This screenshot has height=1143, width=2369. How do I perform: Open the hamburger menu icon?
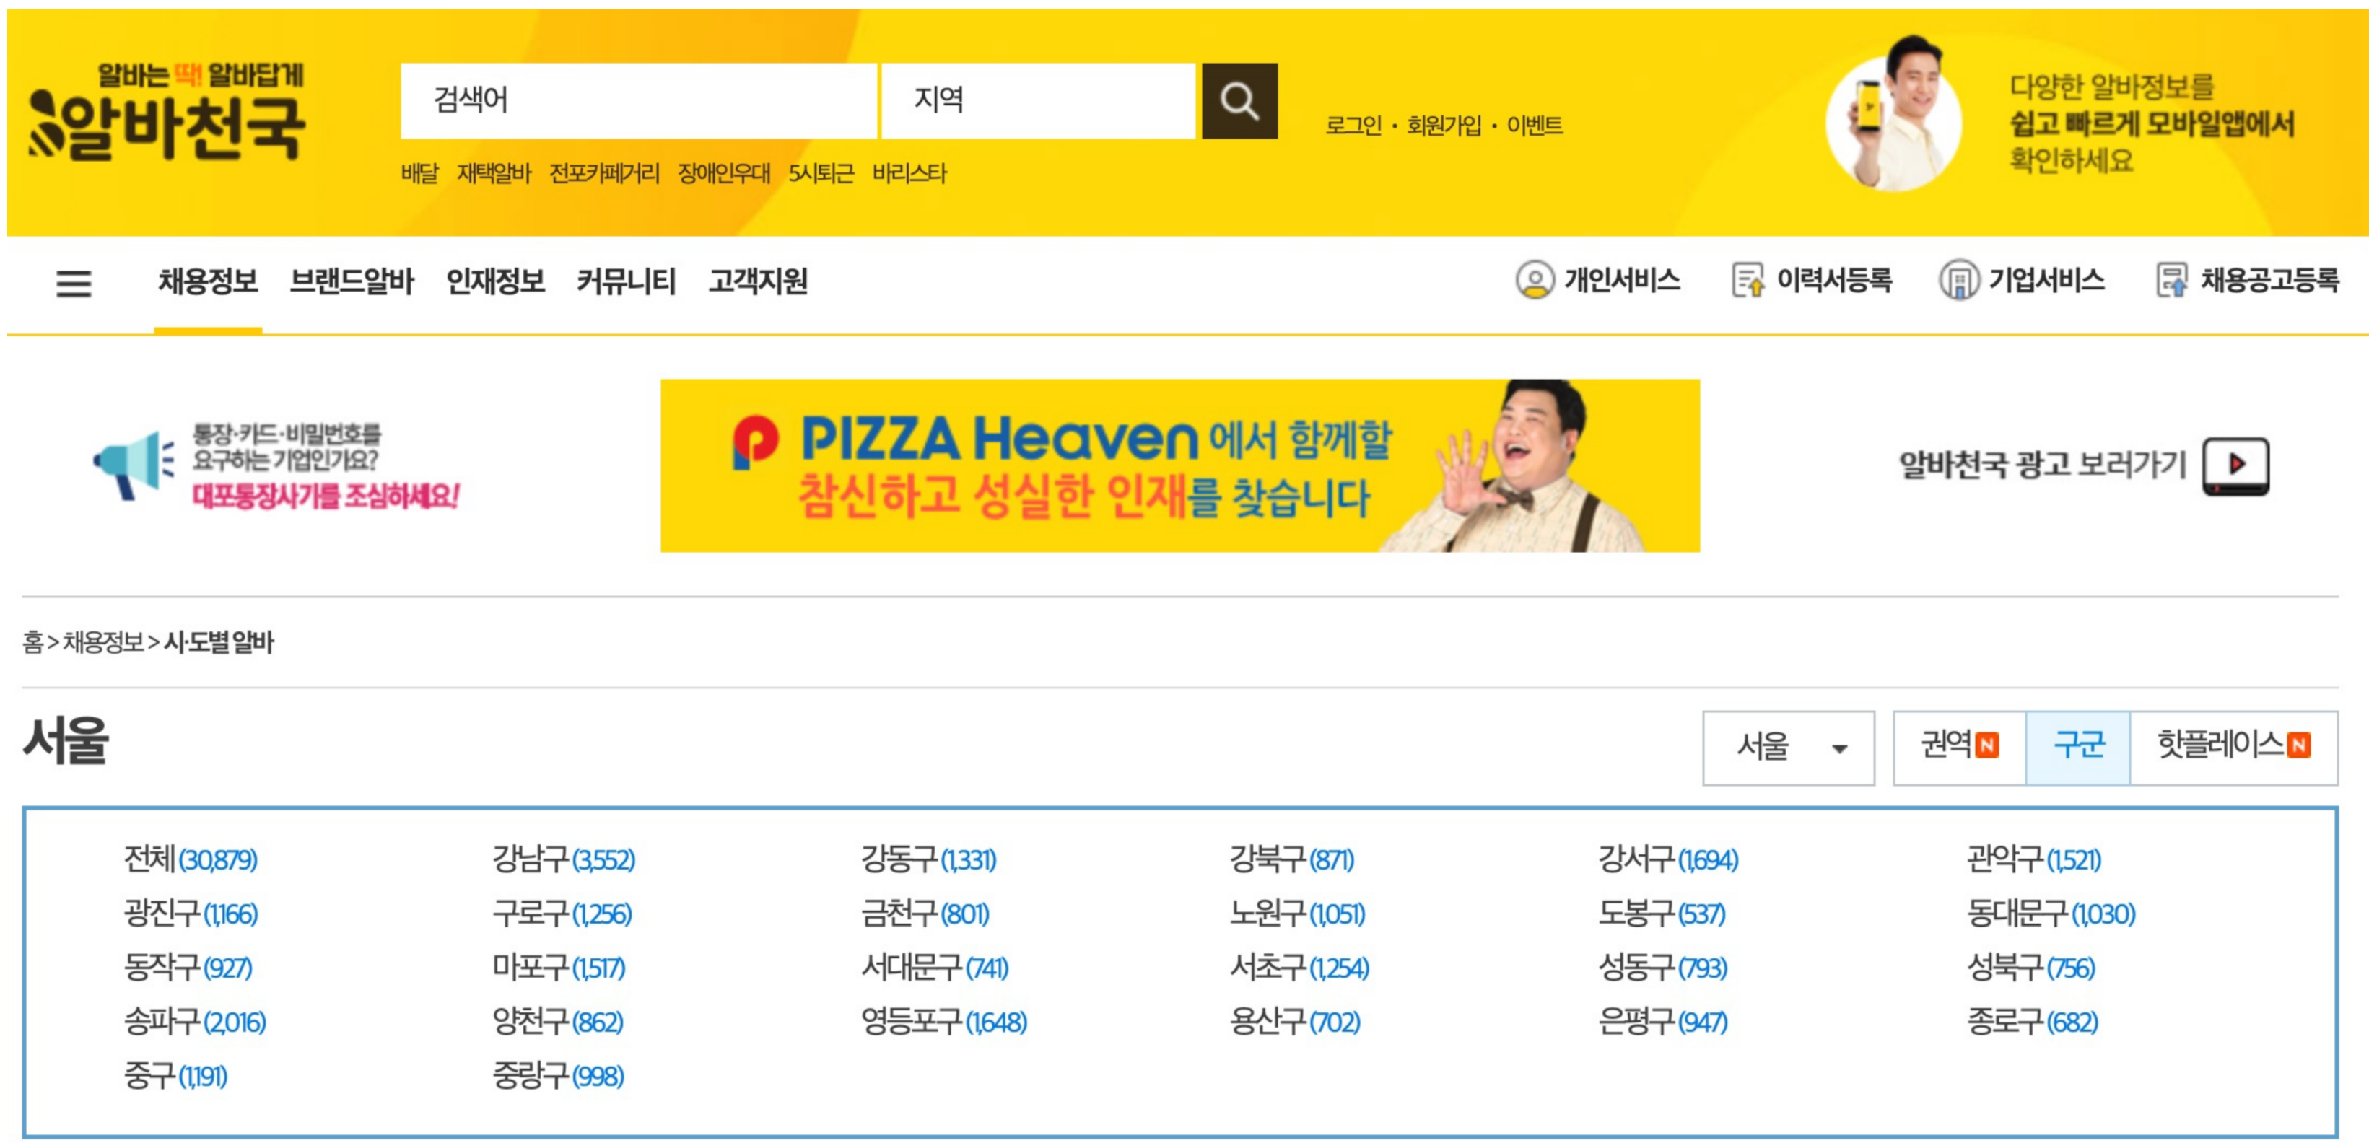(x=74, y=282)
